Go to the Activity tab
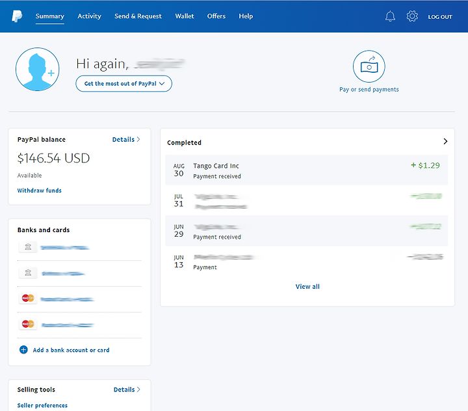This screenshot has height=411, width=468. (89, 16)
